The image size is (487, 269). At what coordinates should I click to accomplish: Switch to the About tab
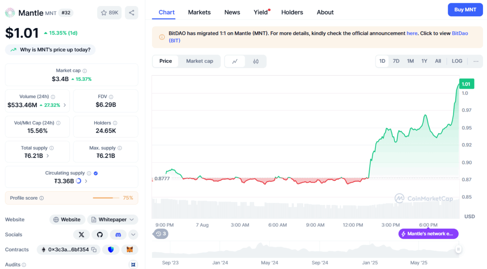(x=325, y=12)
